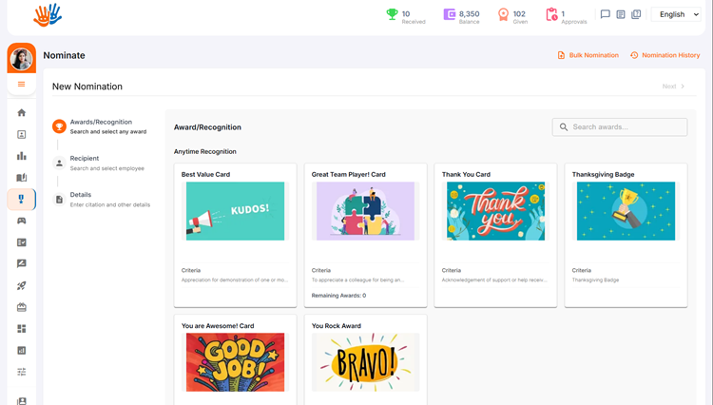Toggle the hamburger menu under the avatar
Viewport: 713px width, 405px height.
click(x=22, y=85)
